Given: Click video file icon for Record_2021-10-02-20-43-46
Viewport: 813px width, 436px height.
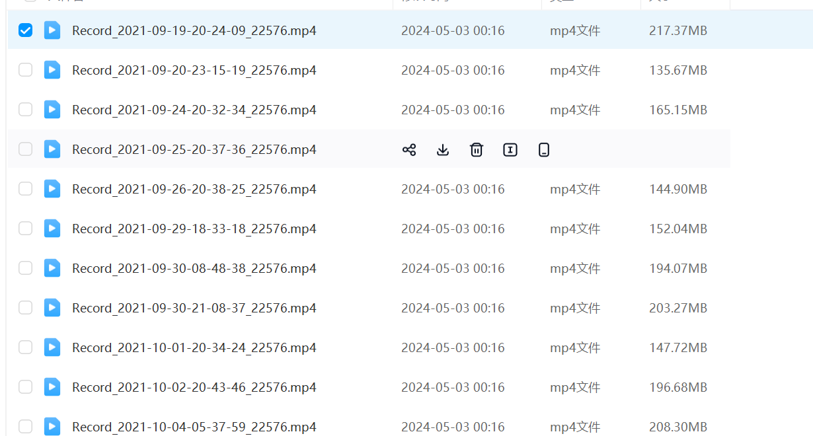Looking at the screenshot, I should pyautogui.click(x=52, y=387).
